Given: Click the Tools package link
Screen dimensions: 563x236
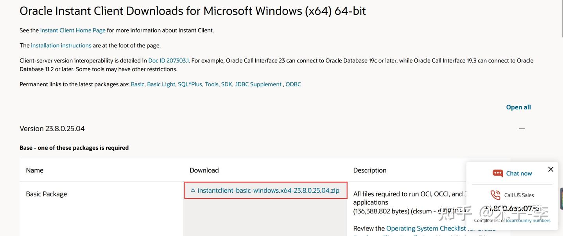Looking at the screenshot, I should pos(212,84).
